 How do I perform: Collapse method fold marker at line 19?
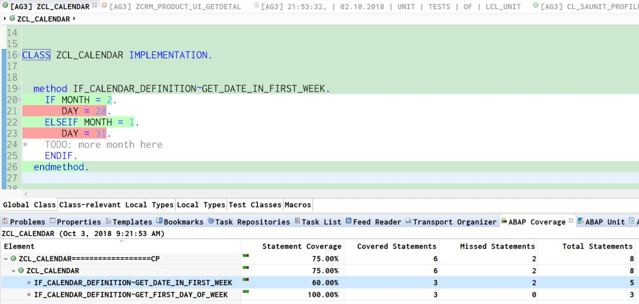20,89
